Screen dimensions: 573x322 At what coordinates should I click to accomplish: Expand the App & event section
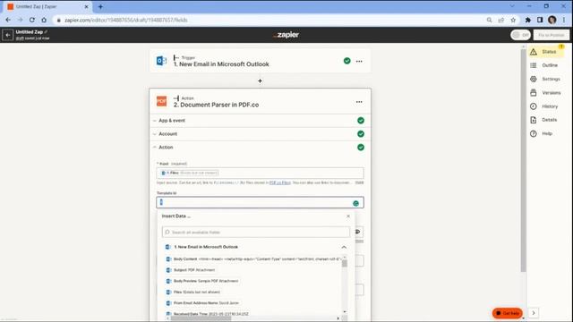261,121
